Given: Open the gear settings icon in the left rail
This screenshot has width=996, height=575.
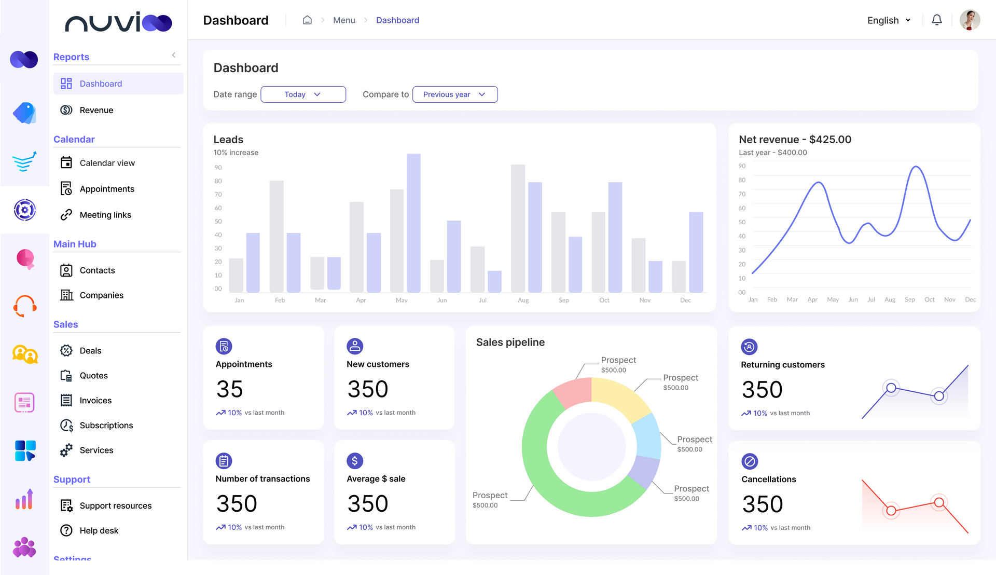Looking at the screenshot, I should pyautogui.click(x=24, y=210).
